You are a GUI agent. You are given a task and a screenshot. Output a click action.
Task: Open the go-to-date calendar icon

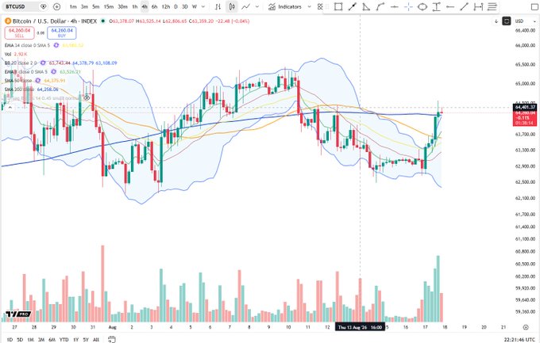(111, 340)
